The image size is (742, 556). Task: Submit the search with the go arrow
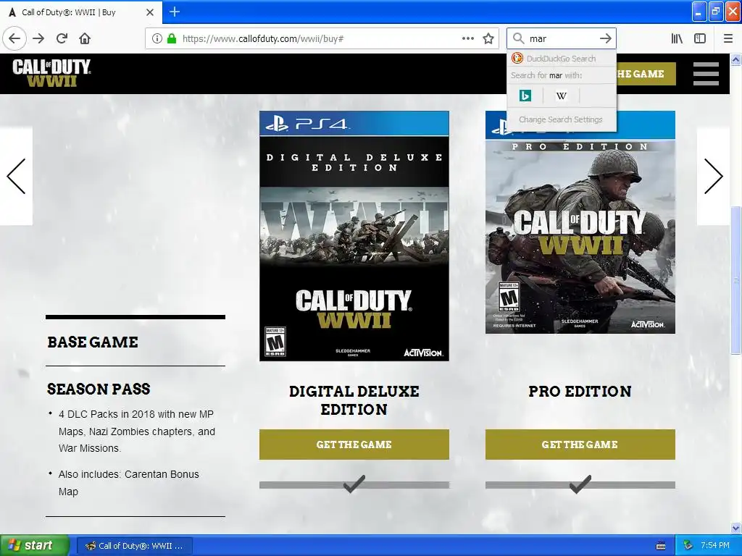pyautogui.click(x=605, y=38)
